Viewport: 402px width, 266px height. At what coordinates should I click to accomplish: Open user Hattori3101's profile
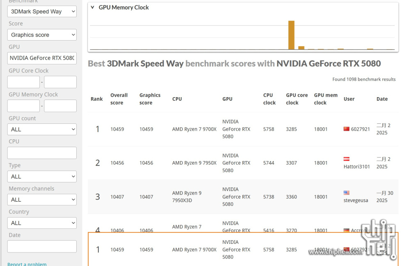coord(356,166)
